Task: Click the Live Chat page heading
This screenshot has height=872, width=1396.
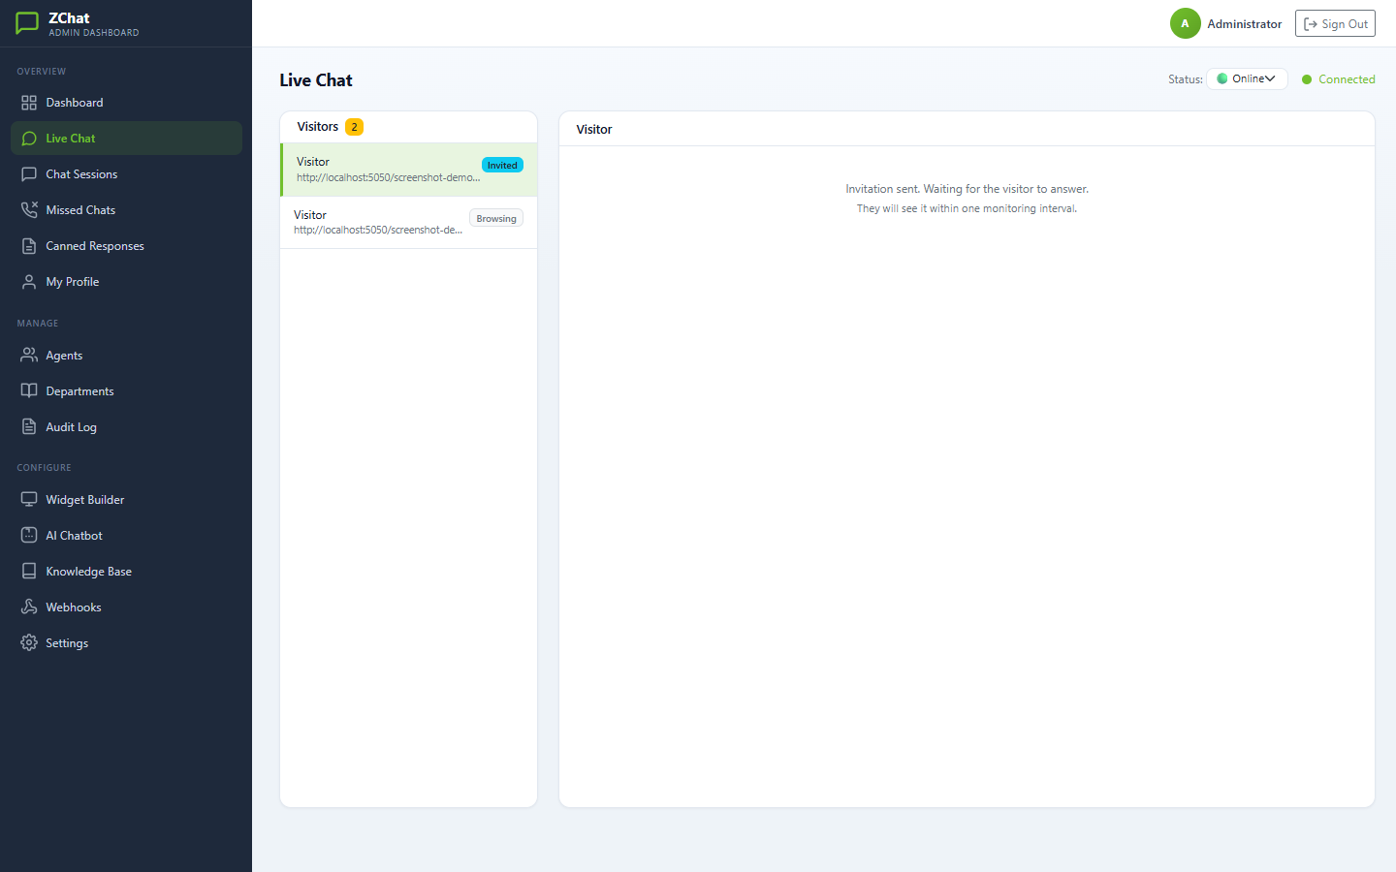Action: (x=316, y=80)
